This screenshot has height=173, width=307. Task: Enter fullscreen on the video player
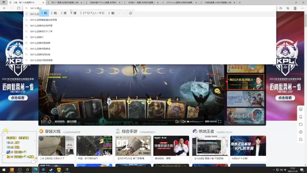click(220, 121)
